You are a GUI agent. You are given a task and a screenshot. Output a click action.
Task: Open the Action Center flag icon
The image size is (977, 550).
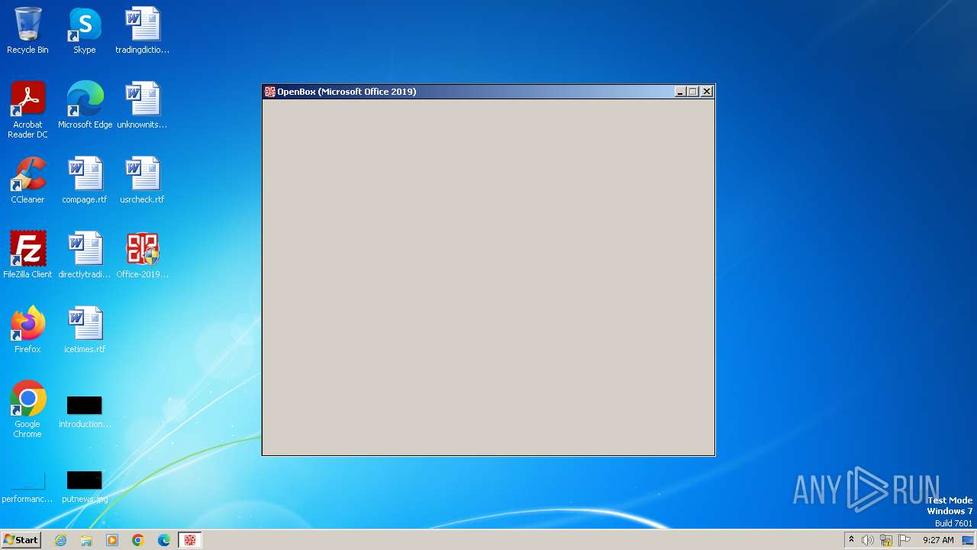coord(904,540)
